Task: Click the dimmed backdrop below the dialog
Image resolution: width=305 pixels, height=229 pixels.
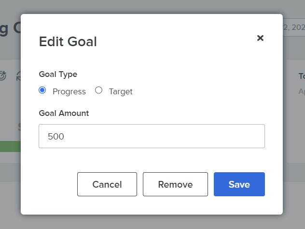Action: tap(152, 222)
